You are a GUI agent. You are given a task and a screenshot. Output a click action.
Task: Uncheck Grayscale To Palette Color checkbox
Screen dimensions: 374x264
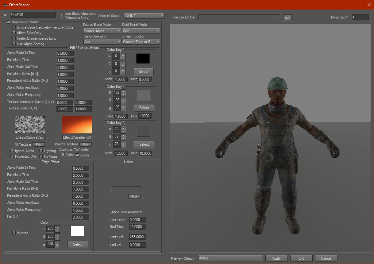pos(63,155)
